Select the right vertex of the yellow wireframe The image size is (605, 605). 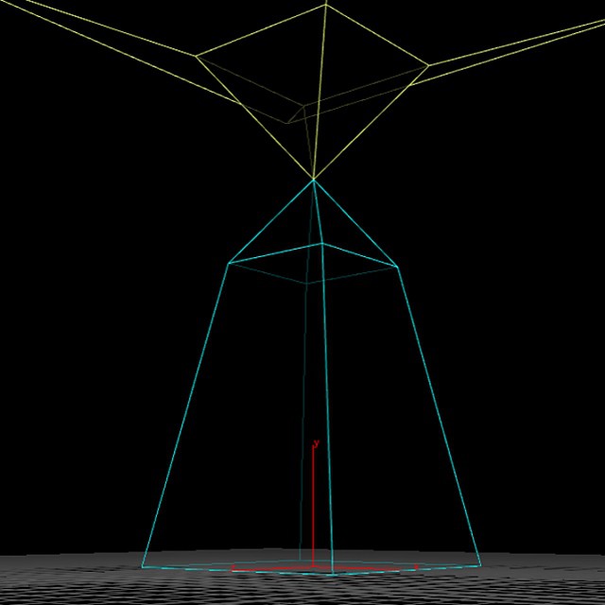point(429,65)
